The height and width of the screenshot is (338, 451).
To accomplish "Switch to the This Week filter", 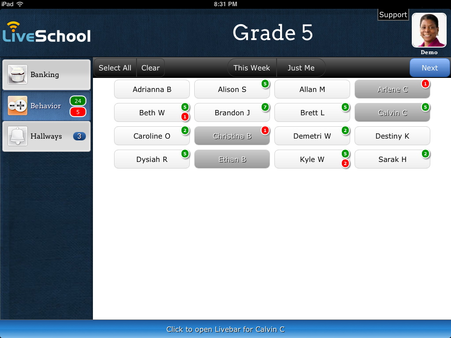I will 251,68.
